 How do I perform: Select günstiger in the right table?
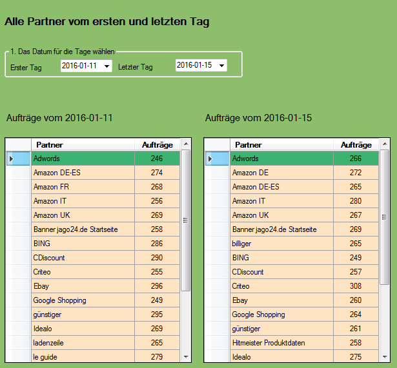281,328
